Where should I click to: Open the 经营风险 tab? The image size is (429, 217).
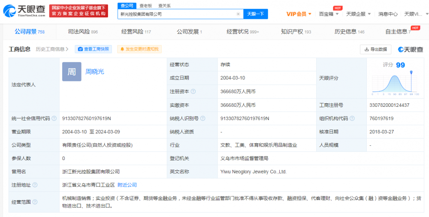coord(136,32)
